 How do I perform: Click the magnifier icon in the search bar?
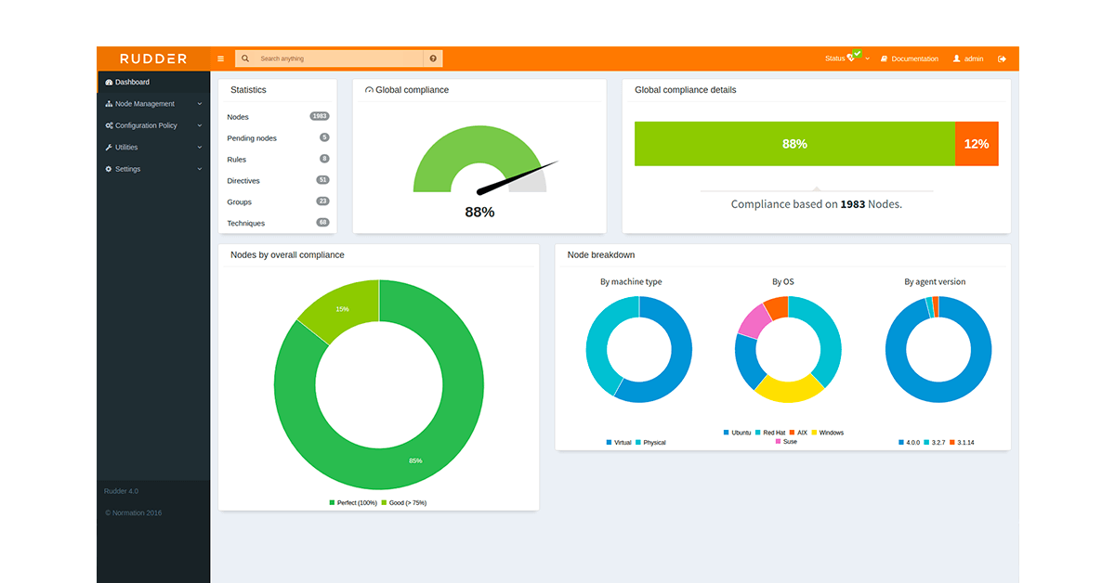[x=245, y=58]
